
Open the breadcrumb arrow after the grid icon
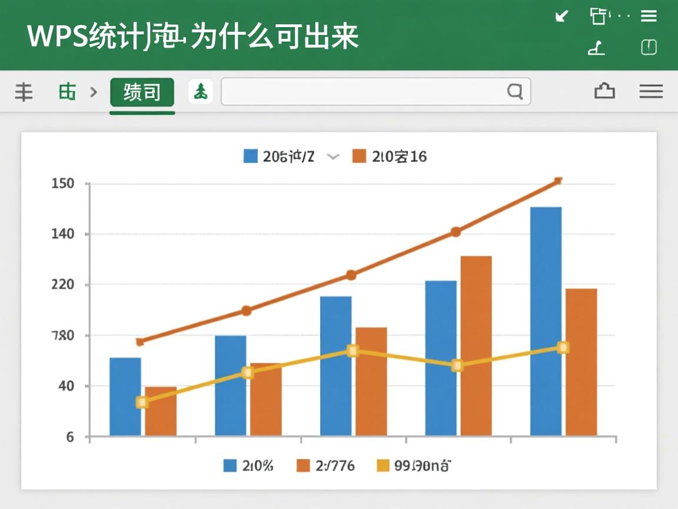coord(93,92)
